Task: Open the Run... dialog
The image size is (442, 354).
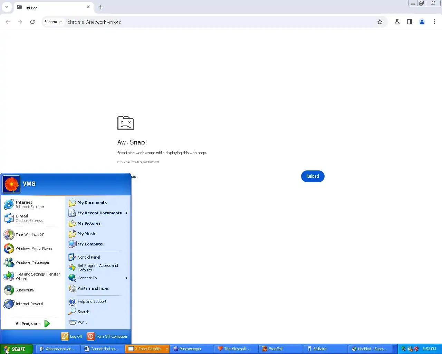Action: [98, 322]
